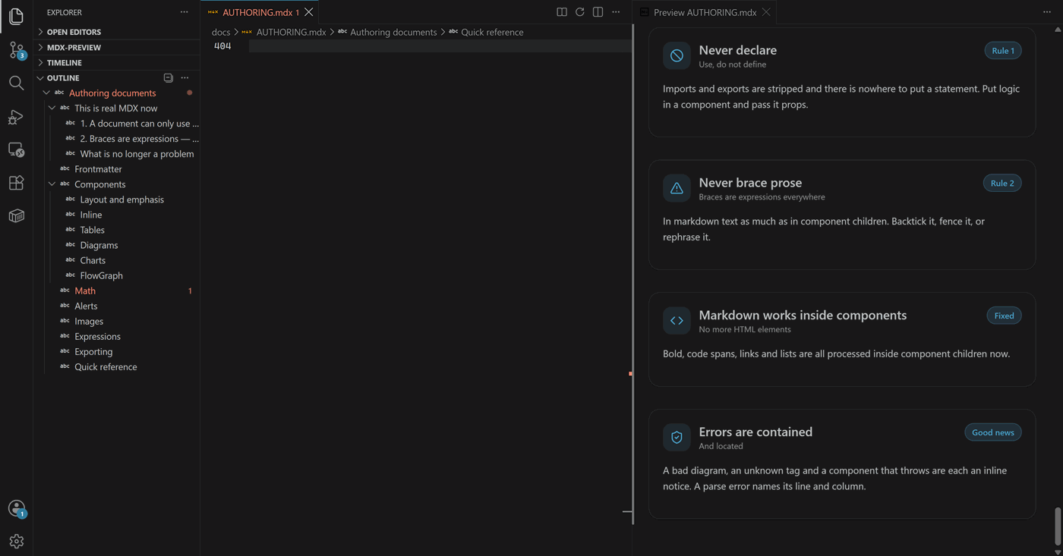Open the package/box icon view in activity bar

[x=16, y=216]
